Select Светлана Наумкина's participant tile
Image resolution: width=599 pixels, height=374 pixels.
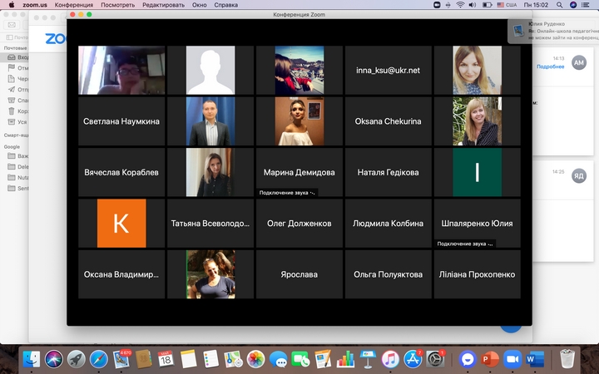pos(121,121)
